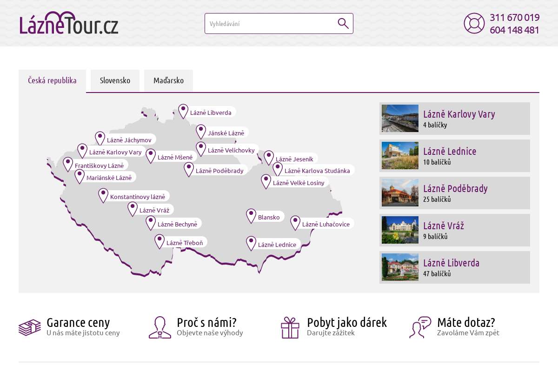Click the phone contact icon
This screenshot has height=372, width=558.
(474, 23)
